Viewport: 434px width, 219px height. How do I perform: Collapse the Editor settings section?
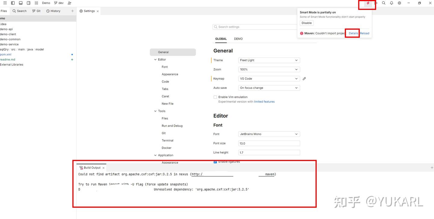156,60
